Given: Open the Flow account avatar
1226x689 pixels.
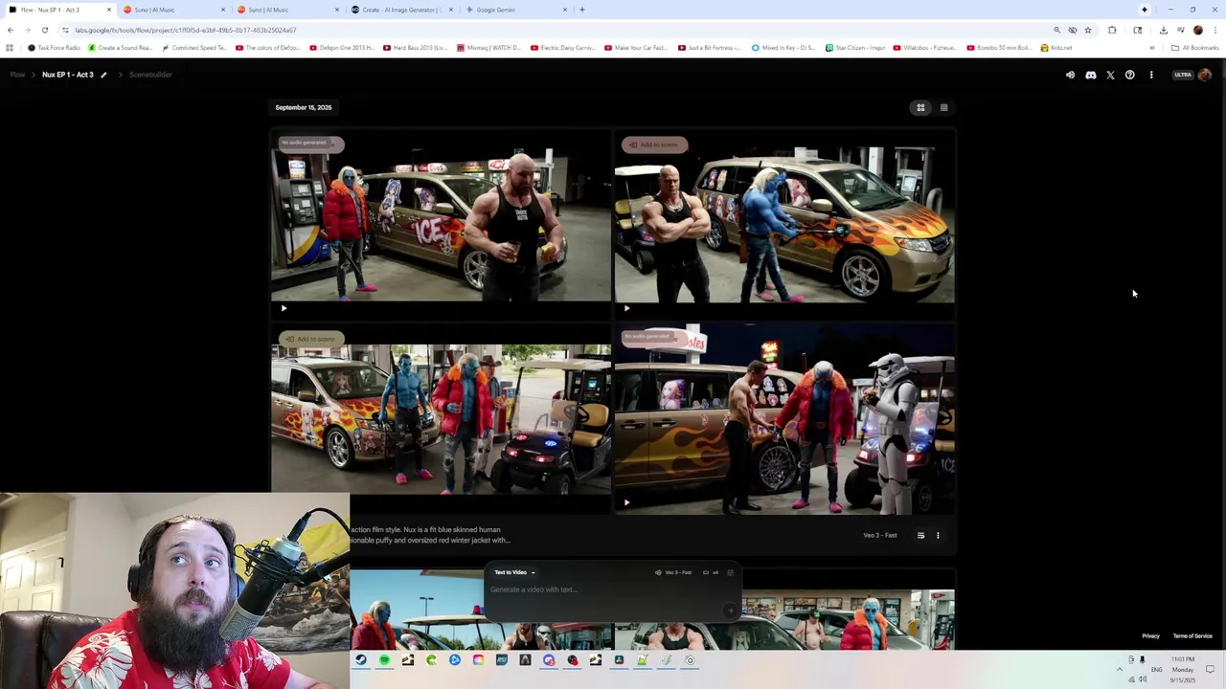Looking at the screenshot, I should tap(1205, 75).
